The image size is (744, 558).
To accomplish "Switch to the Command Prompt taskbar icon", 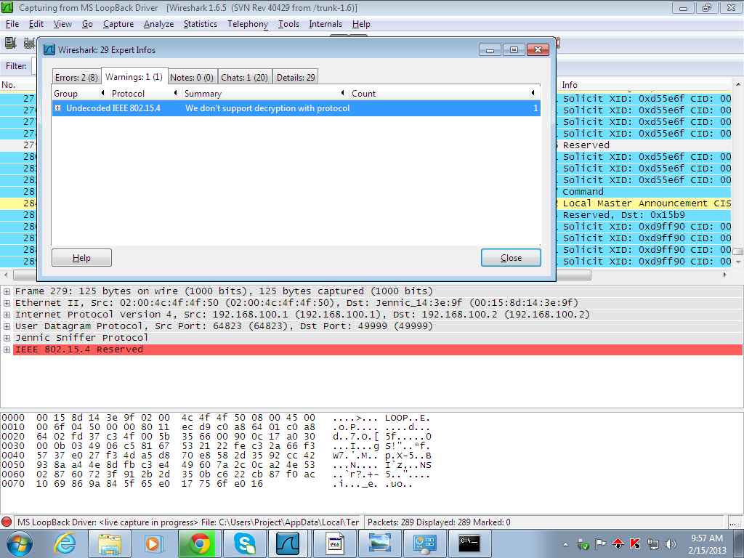I will 469,543.
